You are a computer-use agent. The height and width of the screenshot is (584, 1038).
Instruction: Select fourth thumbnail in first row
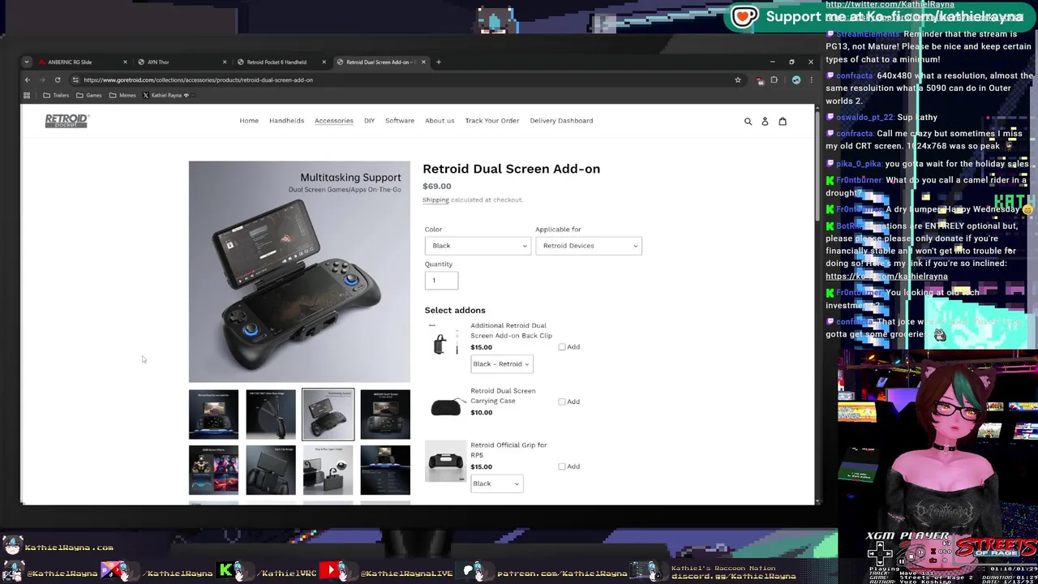coord(385,414)
